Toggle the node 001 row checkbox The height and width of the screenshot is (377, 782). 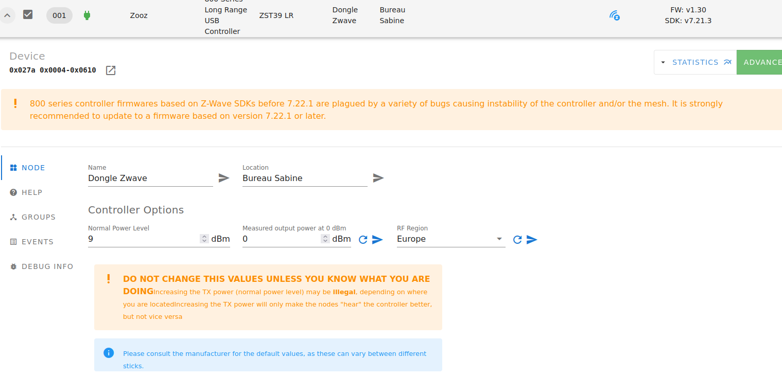28,15
